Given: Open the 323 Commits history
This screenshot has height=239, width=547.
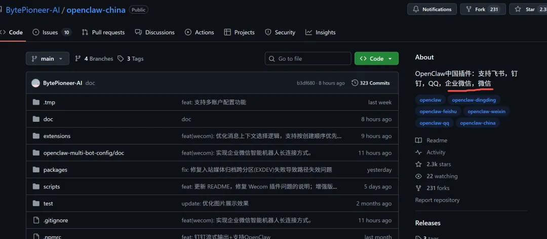Looking at the screenshot, I should pos(370,83).
